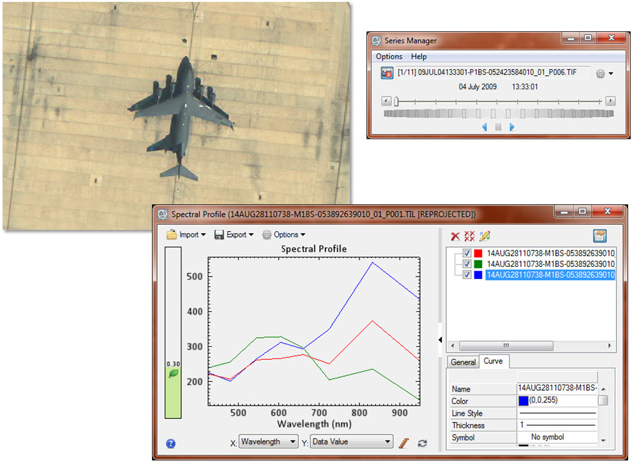This screenshot has width=632, height=463.
Task: Open the Import dropdown button
Action: (186, 234)
